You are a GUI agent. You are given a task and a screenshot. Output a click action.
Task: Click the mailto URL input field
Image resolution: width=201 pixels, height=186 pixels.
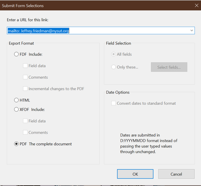(x=100, y=31)
